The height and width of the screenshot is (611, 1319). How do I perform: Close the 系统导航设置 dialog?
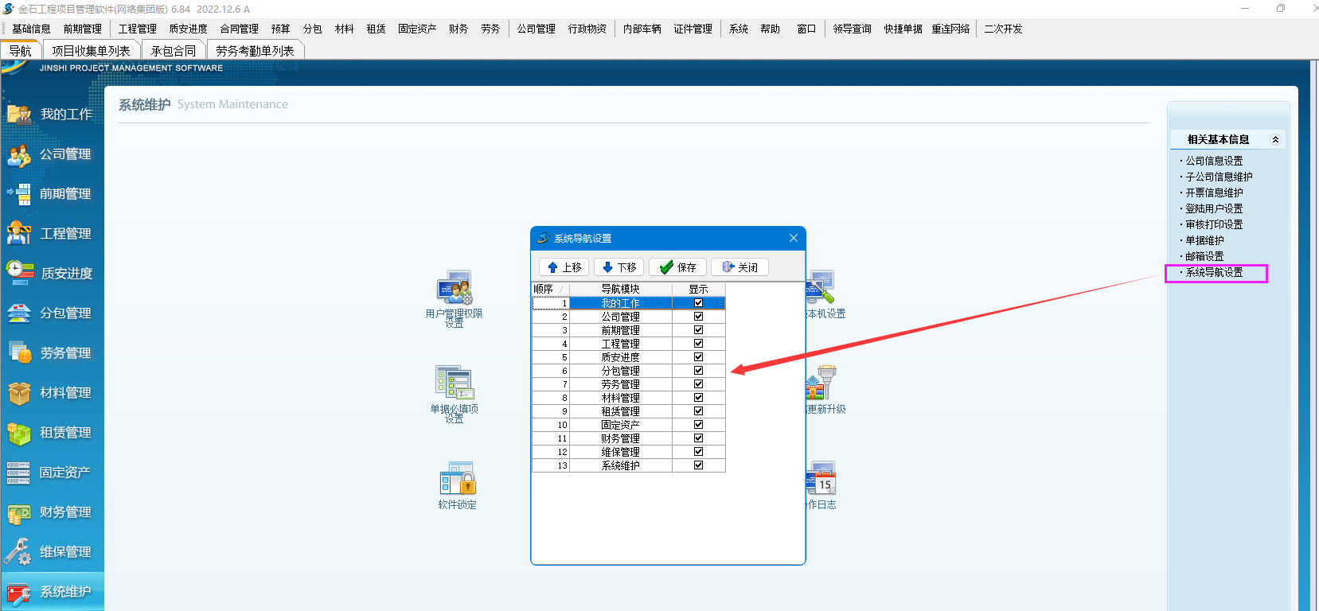(x=793, y=238)
